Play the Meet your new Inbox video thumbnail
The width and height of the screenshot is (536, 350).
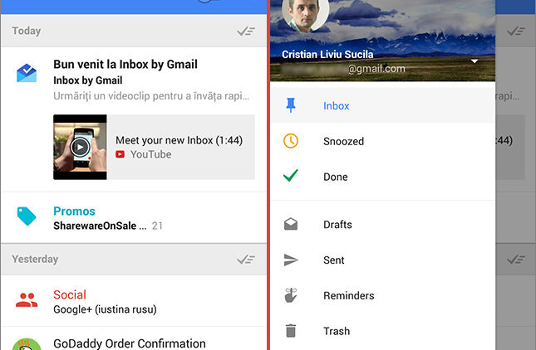pyautogui.click(x=80, y=147)
